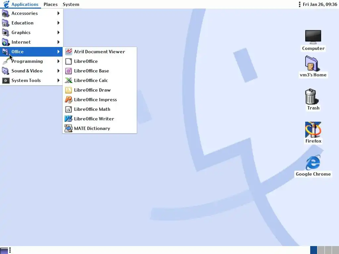Click the Trash desktop label
The image size is (339, 254).
click(313, 108)
